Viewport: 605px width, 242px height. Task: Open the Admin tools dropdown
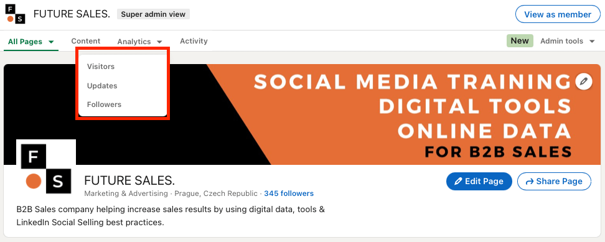click(x=567, y=41)
